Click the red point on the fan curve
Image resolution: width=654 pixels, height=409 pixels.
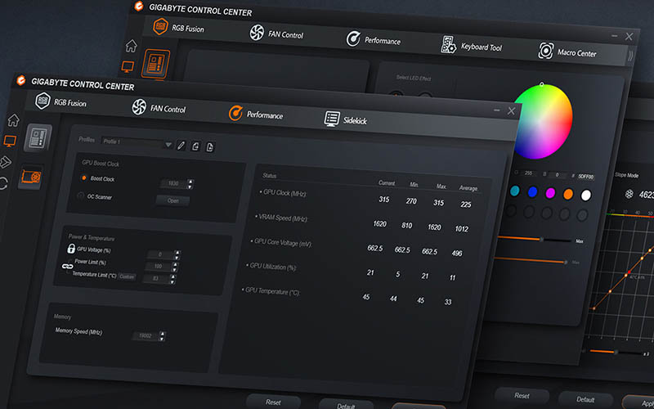[627, 274]
